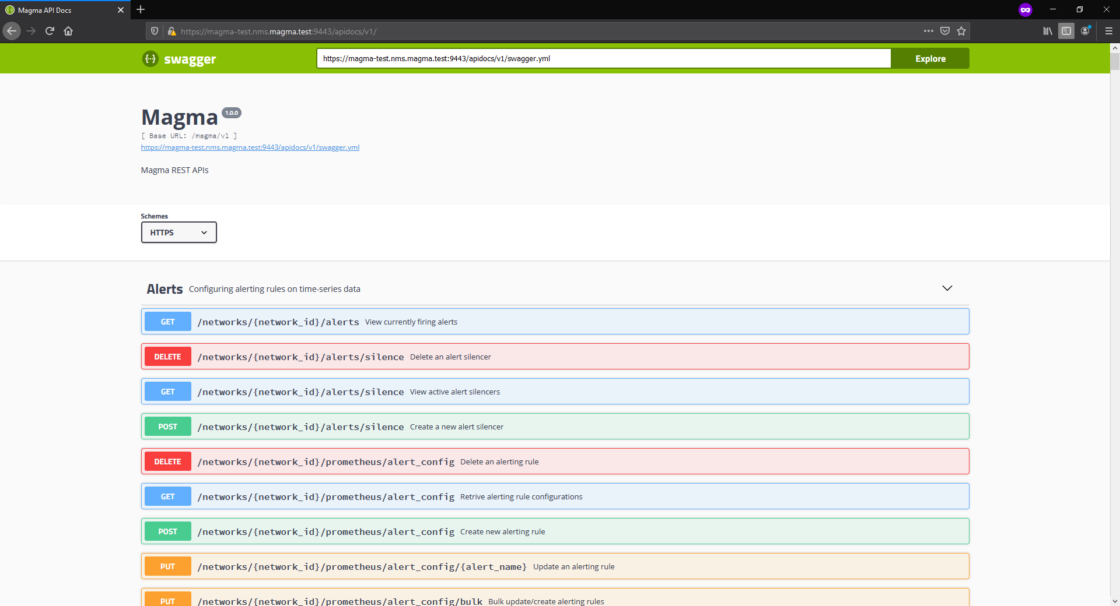
Task: Expand PUT alert_config/bulk Bulk update/create alerting rules
Action: click(555, 597)
